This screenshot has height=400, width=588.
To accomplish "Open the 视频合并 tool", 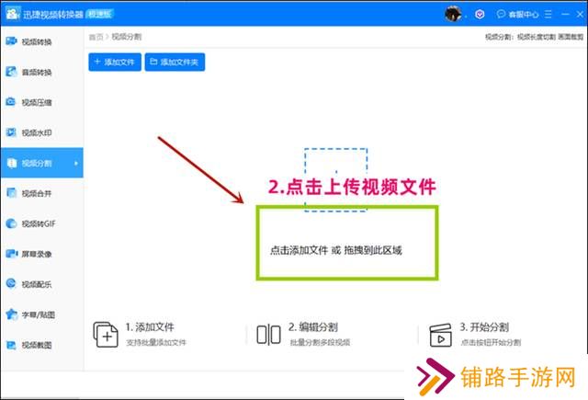I will click(x=37, y=193).
